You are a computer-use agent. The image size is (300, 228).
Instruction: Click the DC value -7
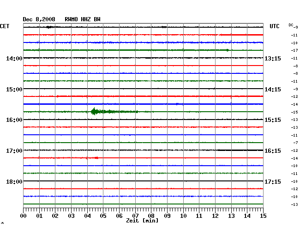295,143
